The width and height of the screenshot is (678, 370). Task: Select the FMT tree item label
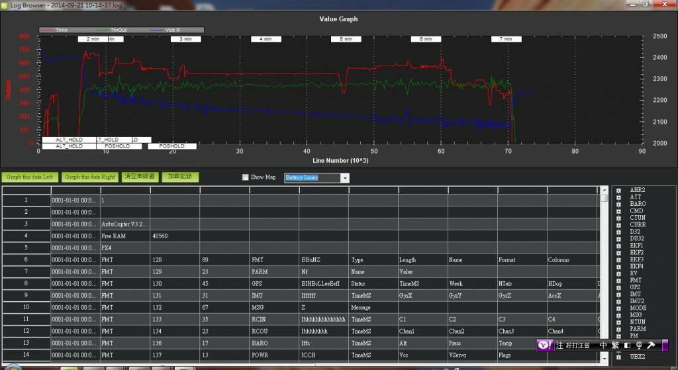tap(636, 280)
